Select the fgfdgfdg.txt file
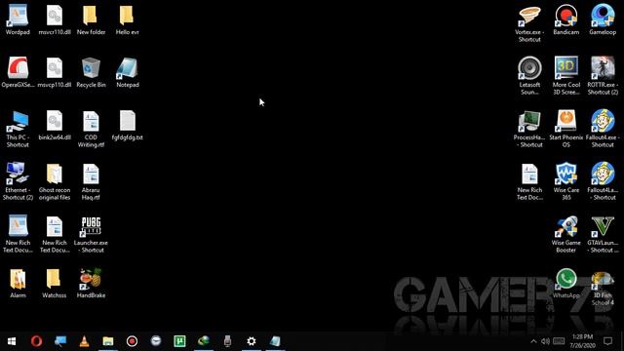Screen dimensions: 624x351 point(128,125)
